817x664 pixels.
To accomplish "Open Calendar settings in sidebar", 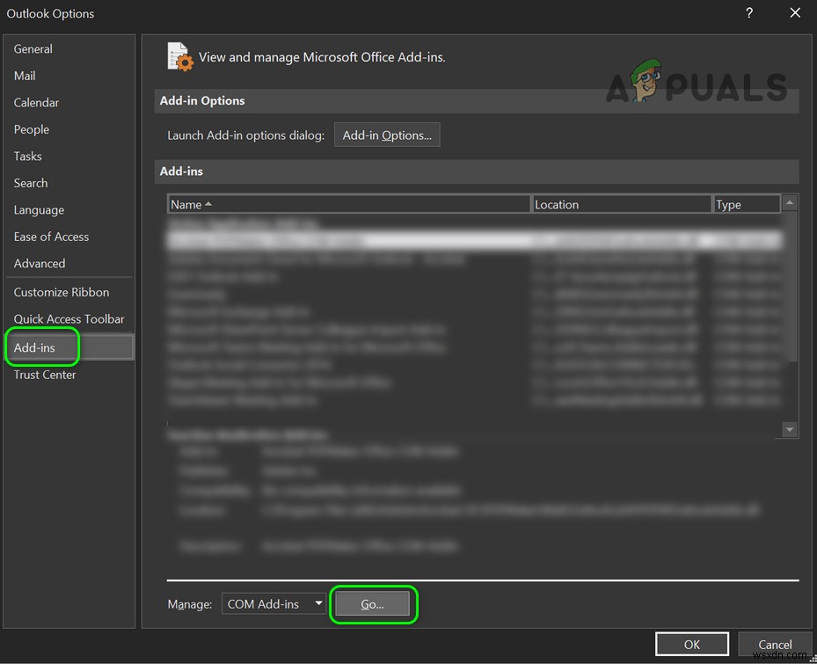I will [36, 103].
